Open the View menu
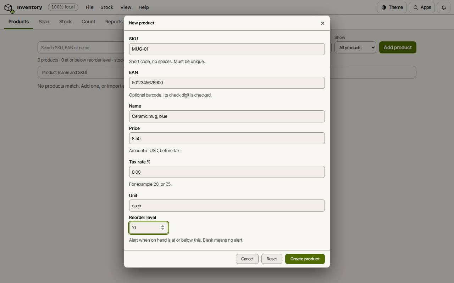Viewport: 454px width, 283px height. coord(126,7)
